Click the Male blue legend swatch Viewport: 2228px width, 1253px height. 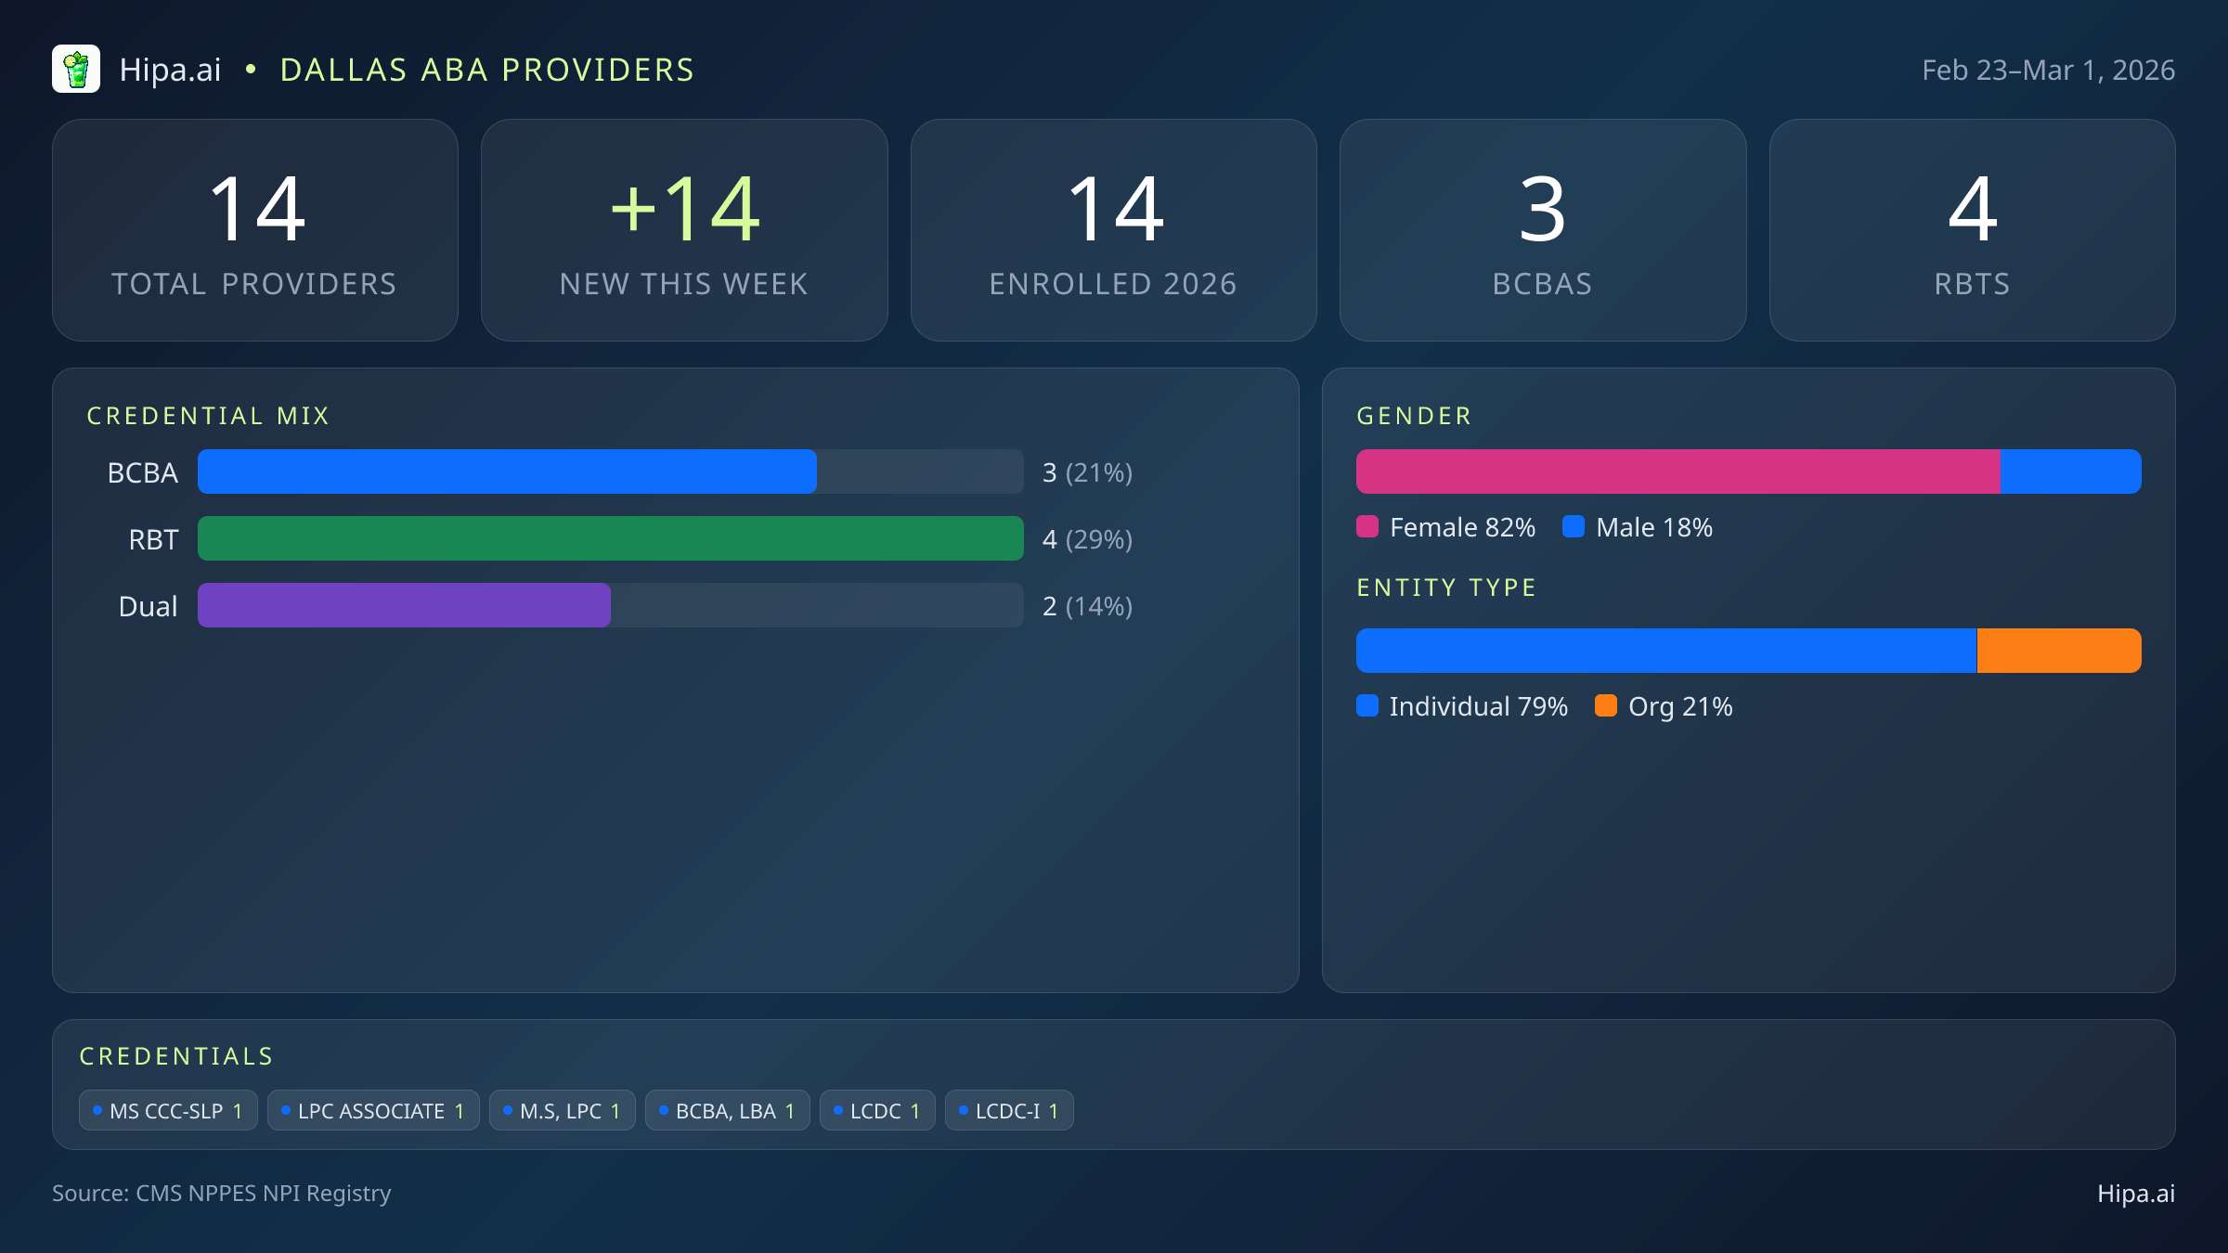tap(1574, 527)
